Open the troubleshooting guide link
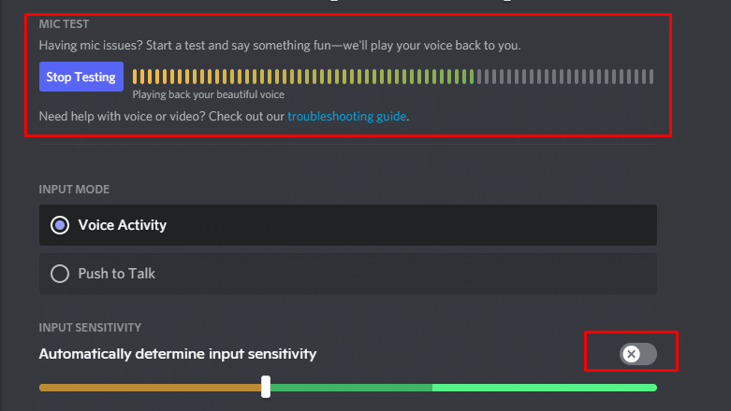This screenshot has height=411, width=731. (346, 117)
